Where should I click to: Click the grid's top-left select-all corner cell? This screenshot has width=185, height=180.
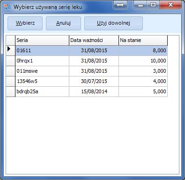tap(11, 41)
